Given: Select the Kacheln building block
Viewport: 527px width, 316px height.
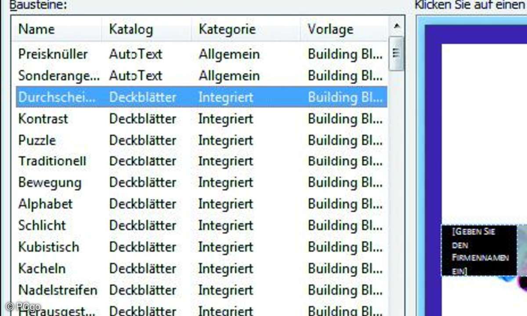Looking at the screenshot, I should [x=42, y=269].
